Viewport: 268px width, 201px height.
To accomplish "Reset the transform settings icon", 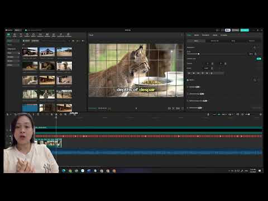I will [x=255, y=47].
